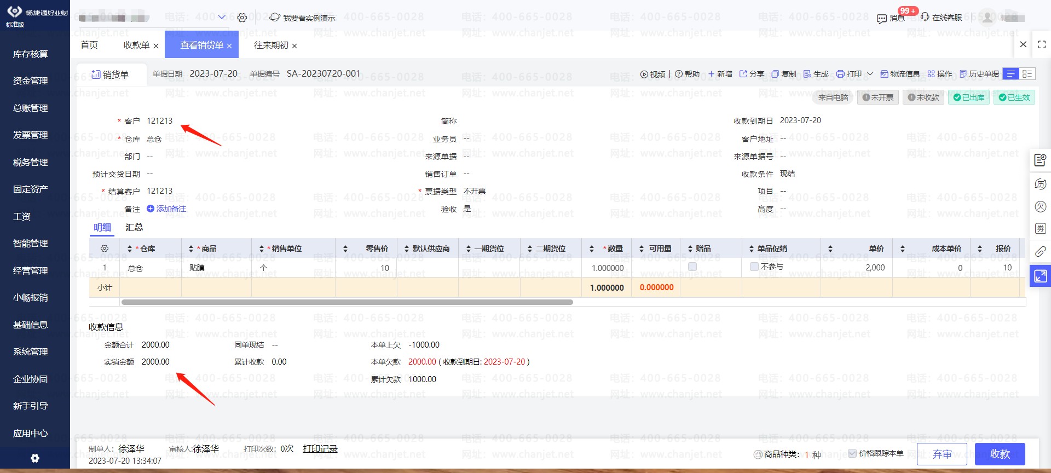Toggle the 价格跟踪本单 checkbox
The width and height of the screenshot is (1051, 473).
tap(852, 453)
